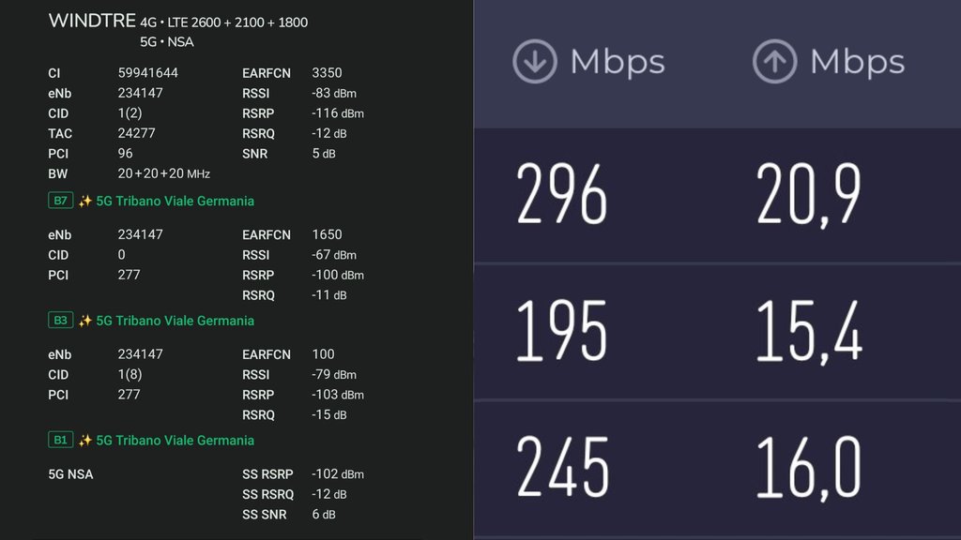This screenshot has width=961, height=540.
Task: Open B7 5G Tribano Viale Germania link
Action: coord(175,201)
